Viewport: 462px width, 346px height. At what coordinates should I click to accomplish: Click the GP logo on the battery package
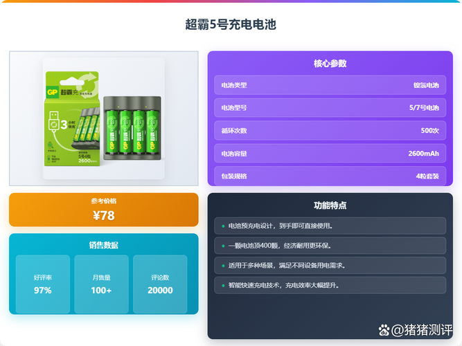(x=52, y=91)
